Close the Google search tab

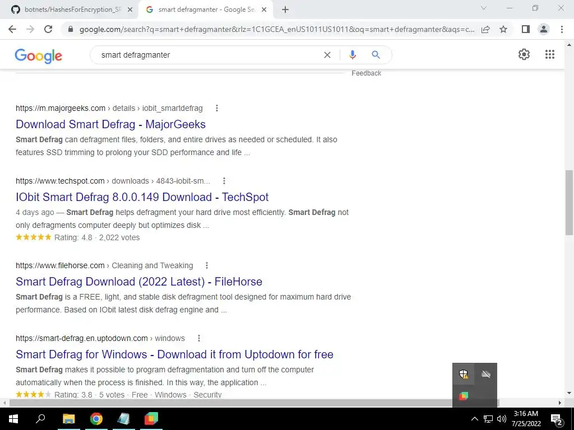point(264,10)
